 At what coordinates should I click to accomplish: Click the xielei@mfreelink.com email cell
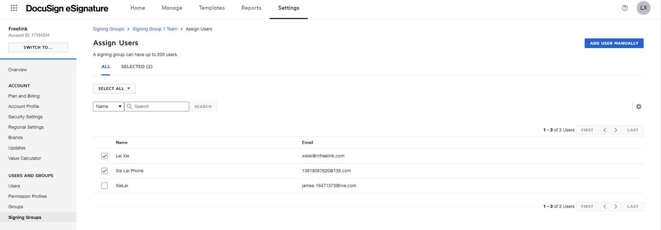(x=323, y=156)
